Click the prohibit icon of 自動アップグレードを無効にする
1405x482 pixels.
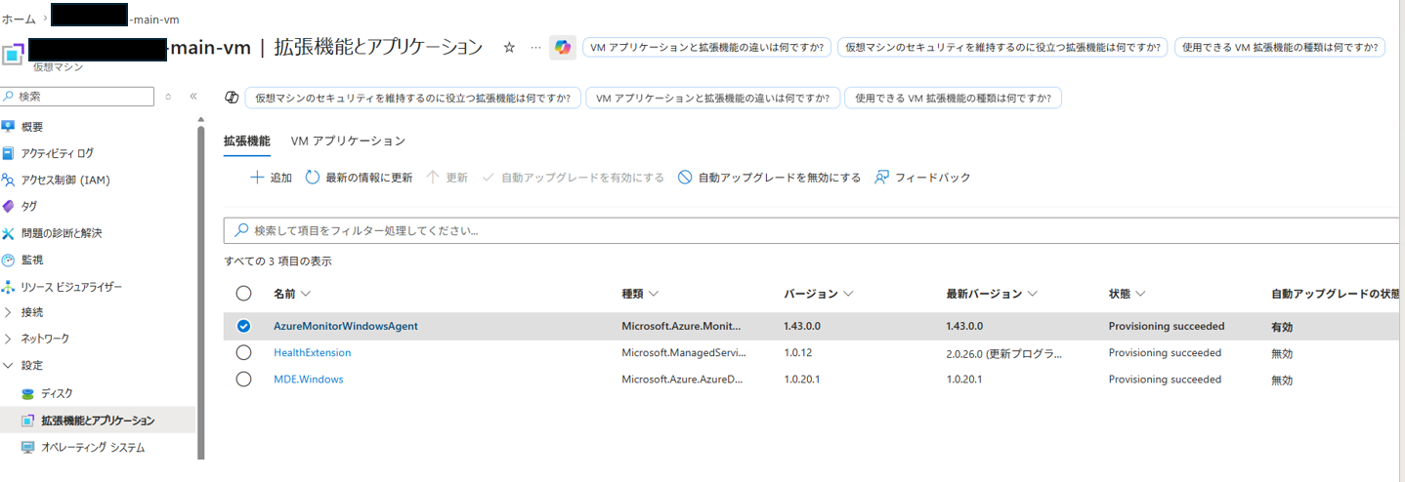[x=685, y=178]
